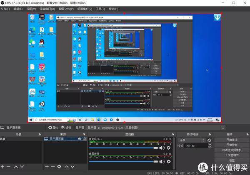
Task: Move scene up with up arrow
Action: [16, 167]
